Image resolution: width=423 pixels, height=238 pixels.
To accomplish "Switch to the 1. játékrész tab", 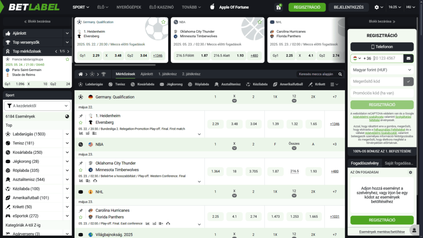I will pos(167,74).
